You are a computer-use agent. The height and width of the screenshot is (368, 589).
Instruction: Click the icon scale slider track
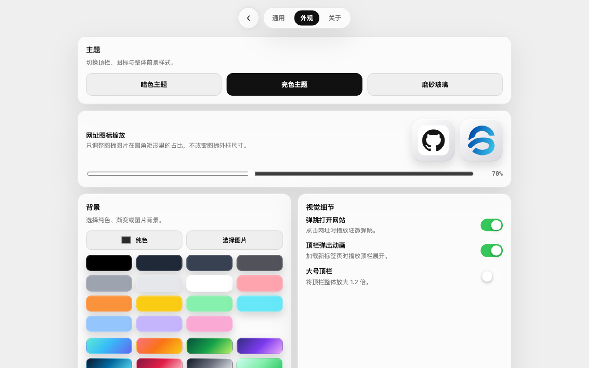(280, 173)
